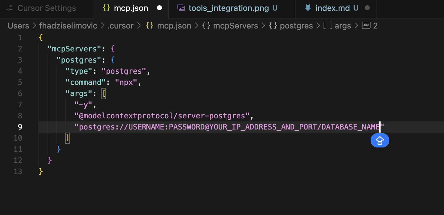Click the "postgres" key on line 3
Image resolution: width=444 pixels, height=215 pixels.
(x=79, y=60)
